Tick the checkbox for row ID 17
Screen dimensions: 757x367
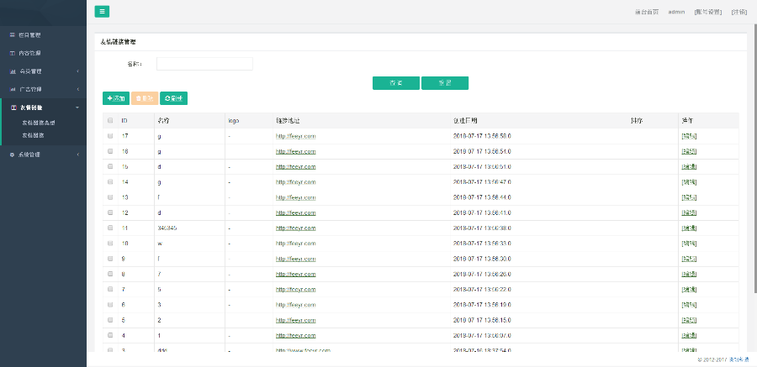click(110, 136)
